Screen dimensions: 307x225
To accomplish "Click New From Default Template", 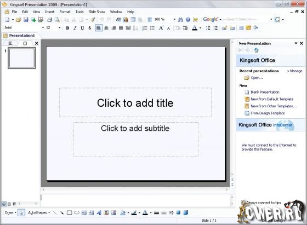I will tap(272, 99).
